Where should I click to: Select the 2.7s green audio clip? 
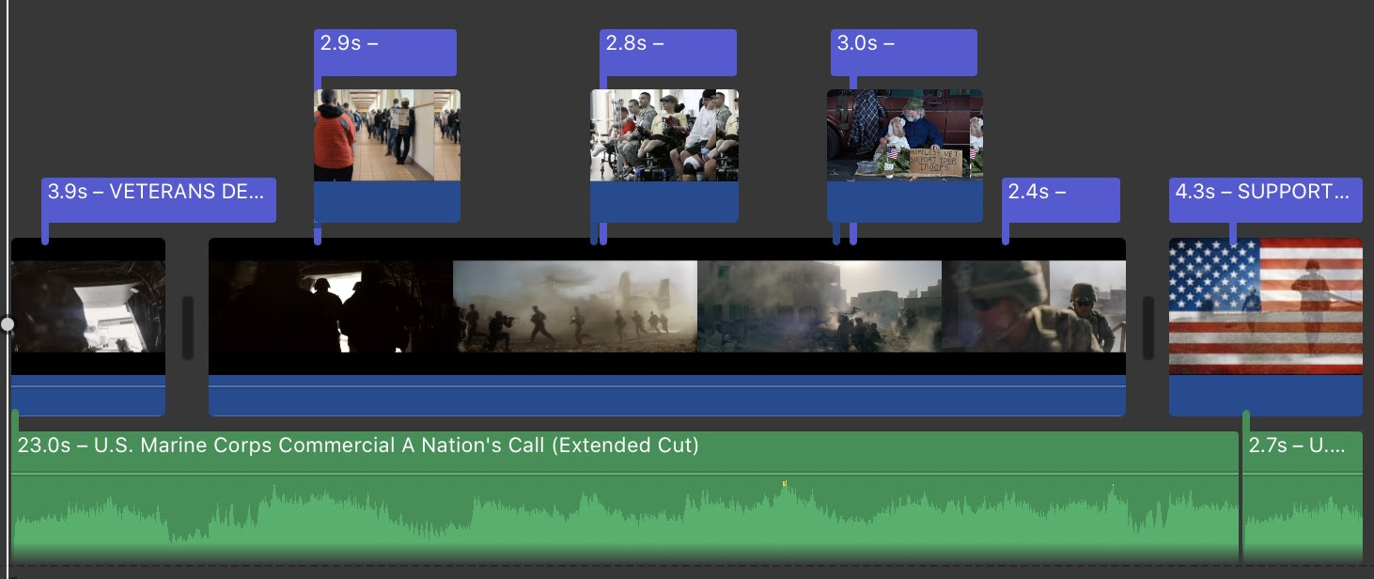(x=1303, y=496)
